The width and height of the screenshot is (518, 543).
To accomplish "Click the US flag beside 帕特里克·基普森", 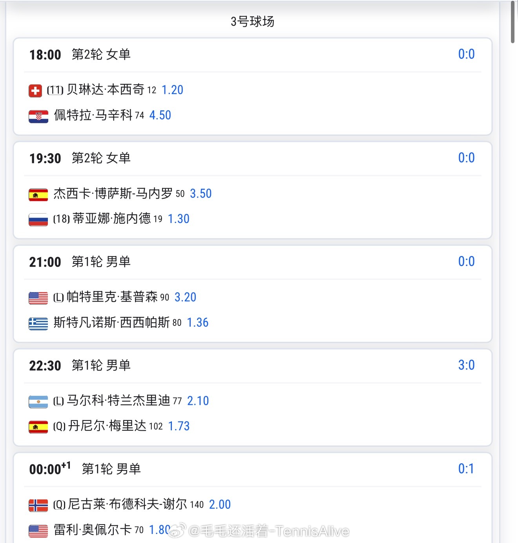I will pos(38,298).
